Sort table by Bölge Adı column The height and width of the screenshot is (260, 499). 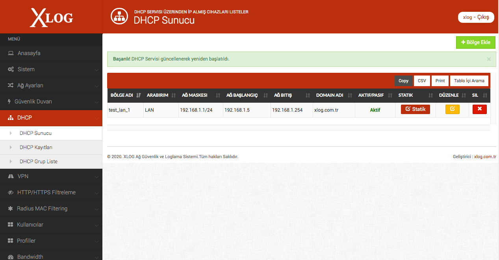(x=125, y=95)
